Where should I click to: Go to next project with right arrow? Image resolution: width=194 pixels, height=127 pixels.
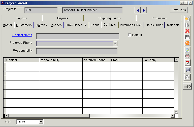(144, 10)
